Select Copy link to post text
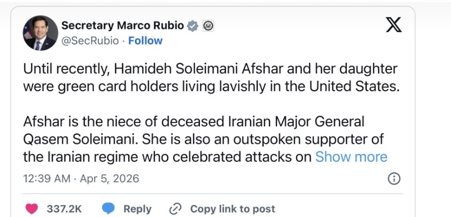This screenshot has height=217, width=451. (232, 209)
